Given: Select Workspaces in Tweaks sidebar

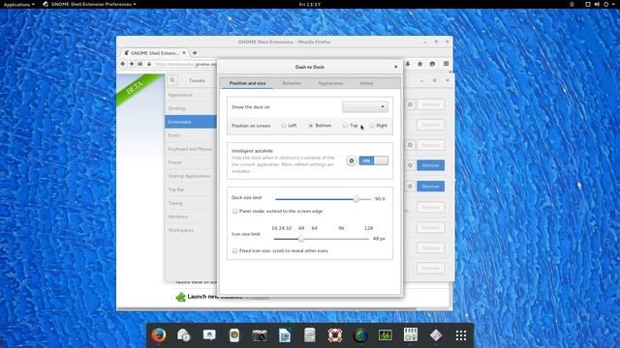Looking at the screenshot, I should coord(191,230).
